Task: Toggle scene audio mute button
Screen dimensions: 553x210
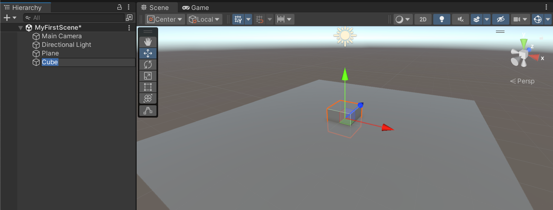Action: tap(460, 19)
